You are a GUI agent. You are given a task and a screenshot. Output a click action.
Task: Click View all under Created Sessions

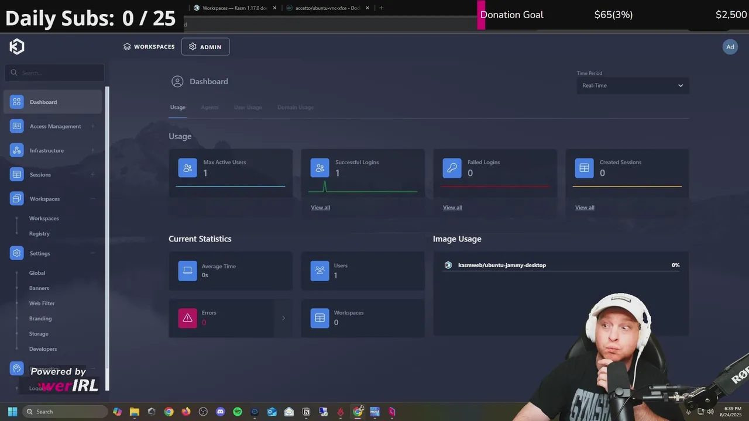tap(585, 208)
